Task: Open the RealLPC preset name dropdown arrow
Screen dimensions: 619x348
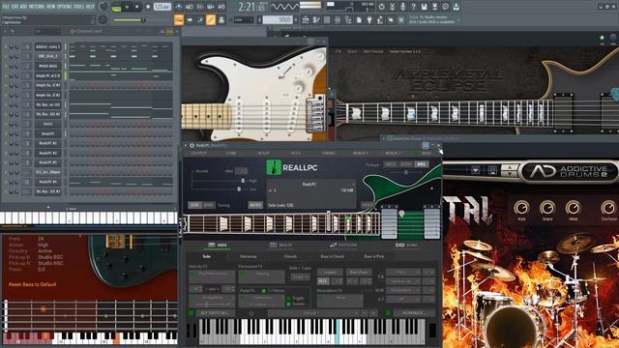Action: click(353, 184)
